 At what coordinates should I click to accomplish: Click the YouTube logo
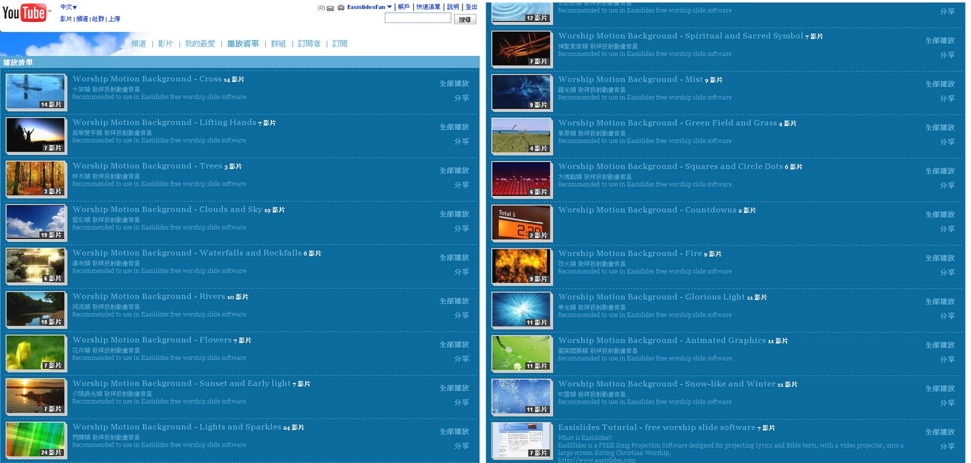point(27,12)
